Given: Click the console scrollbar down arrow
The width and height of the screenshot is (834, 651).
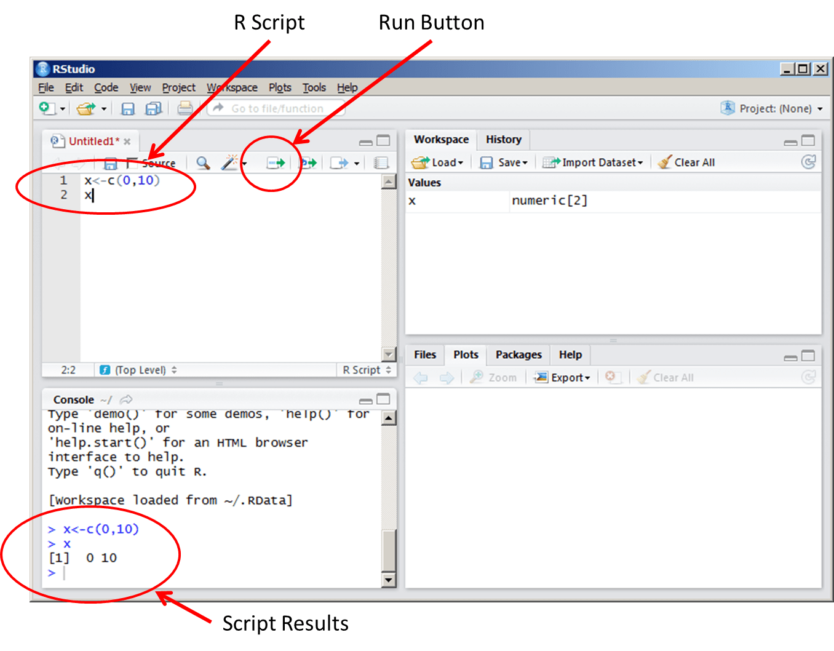Looking at the screenshot, I should 389,580.
